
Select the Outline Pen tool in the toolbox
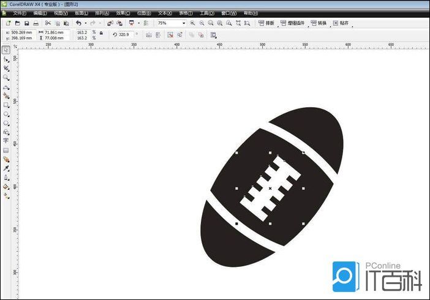click(x=6, y=178)
